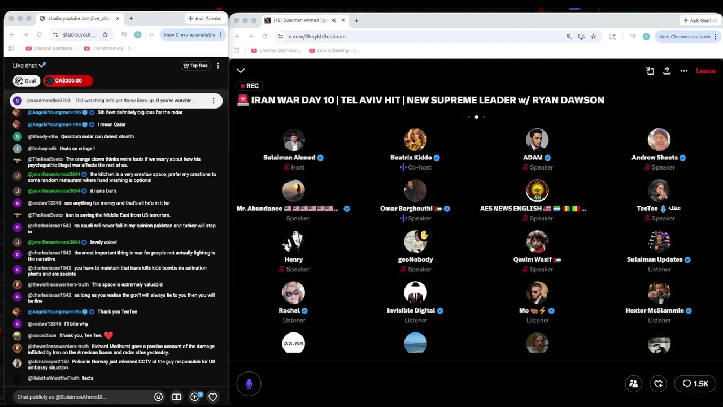Viewport: 723px width, 407px height.
Task: Open a new tab in the Studio window
Action: tap(130, 19)
